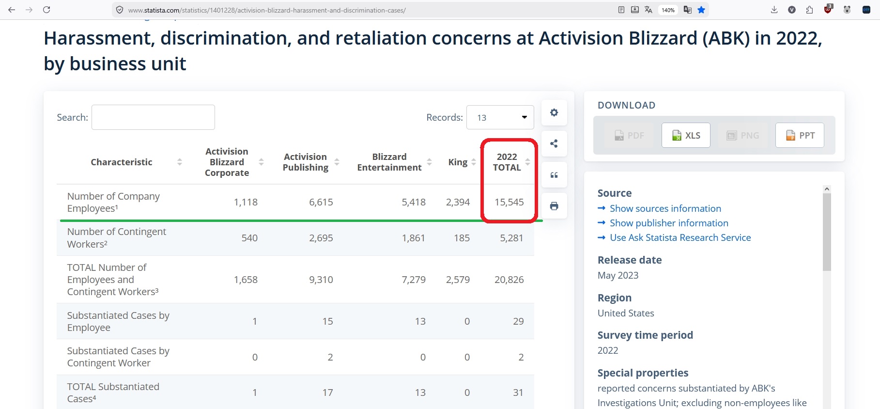
Task: Open the browser extensions puzzle icon
Action: coord(809,10)
